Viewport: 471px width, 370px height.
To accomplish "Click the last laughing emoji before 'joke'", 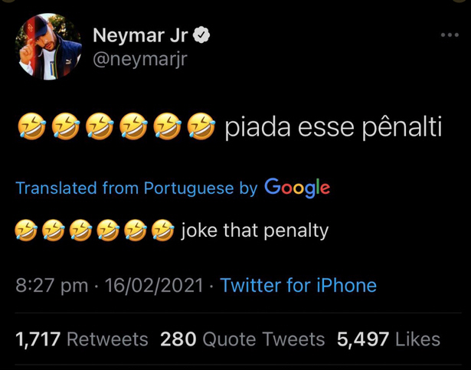I will pos(163,231).
